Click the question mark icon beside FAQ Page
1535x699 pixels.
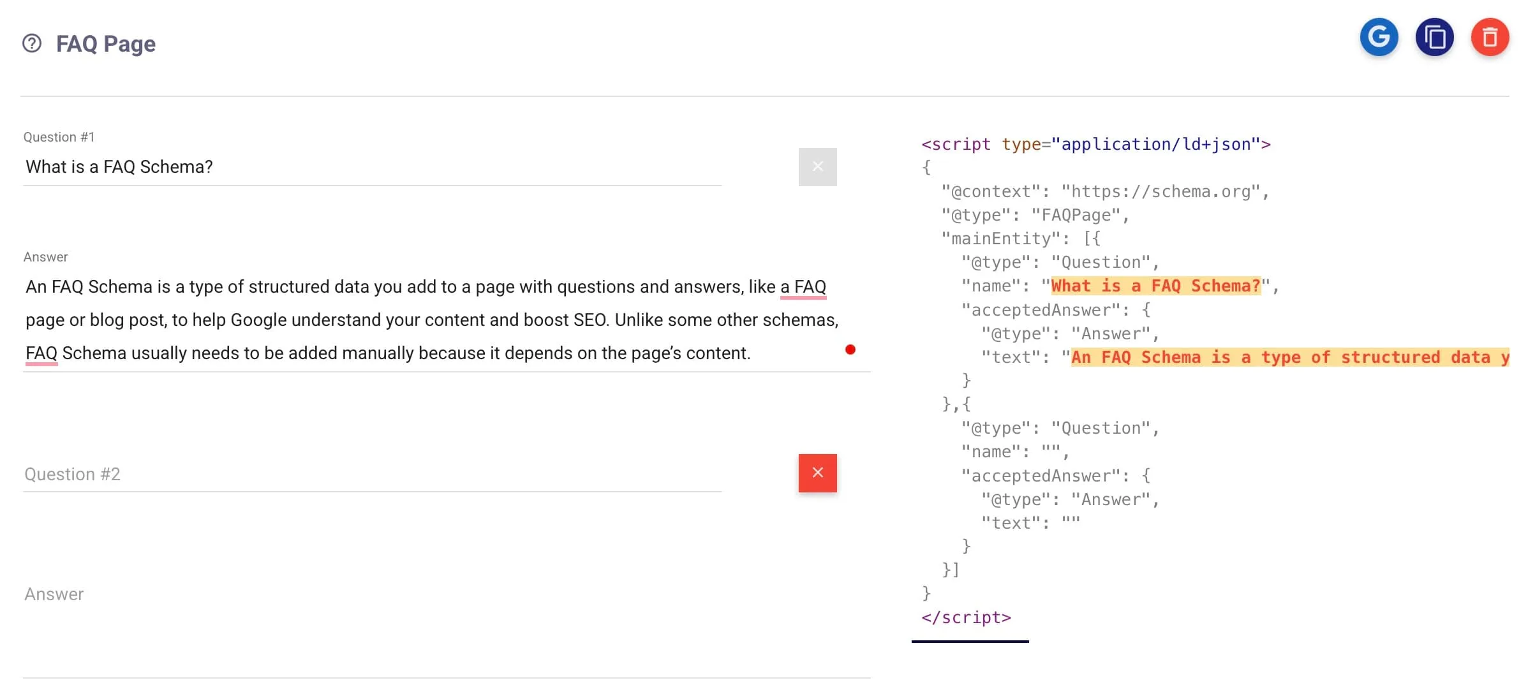[x=32, y=43]
